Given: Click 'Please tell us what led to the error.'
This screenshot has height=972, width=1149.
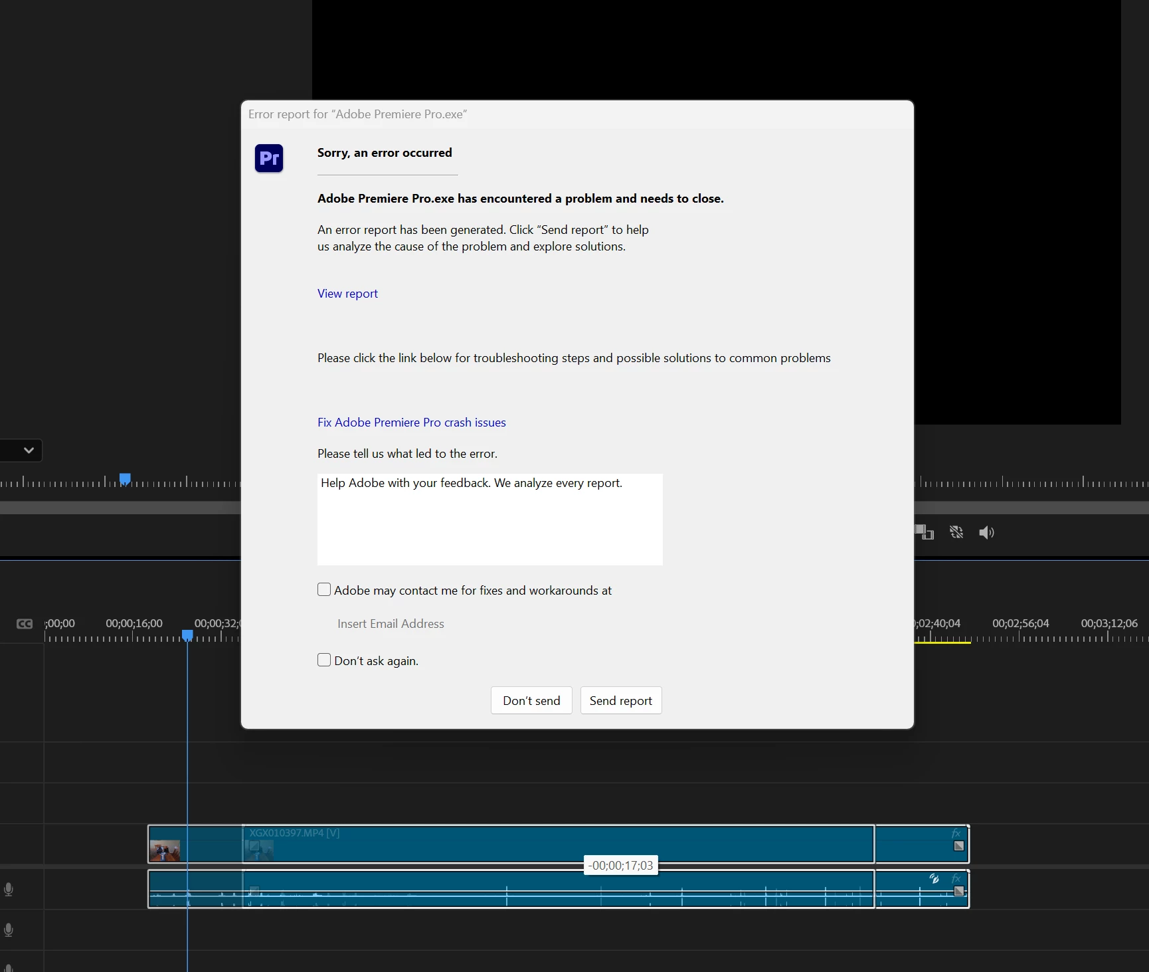Looking at the screenshot, I should pos(407,454).
